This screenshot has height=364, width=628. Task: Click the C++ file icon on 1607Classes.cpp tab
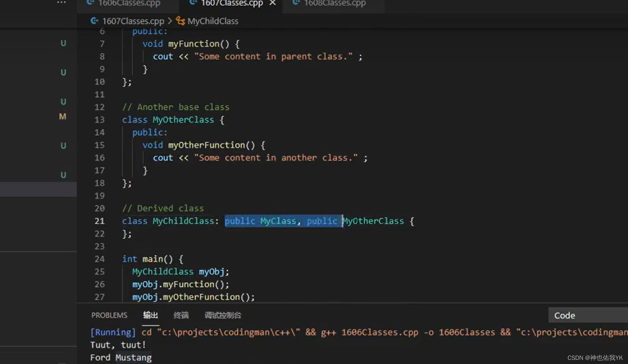[193, 3]
